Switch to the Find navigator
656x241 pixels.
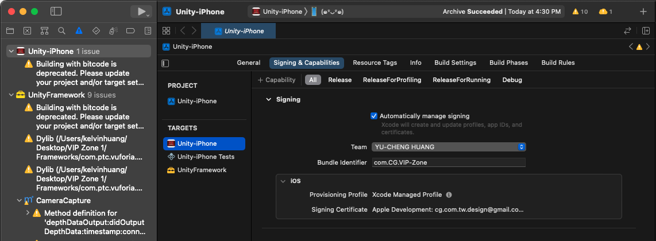(x=61, y=30)
